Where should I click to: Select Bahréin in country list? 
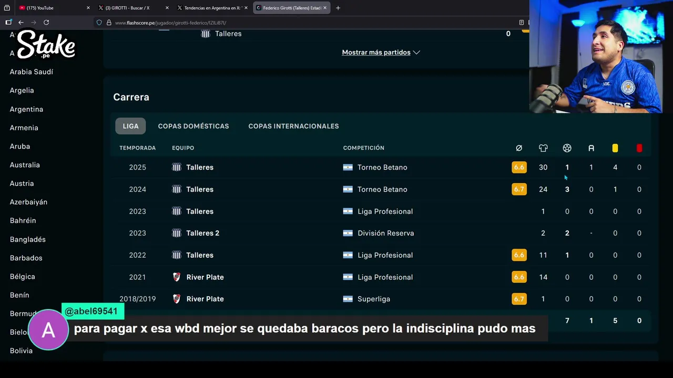(x=23, y=220)
